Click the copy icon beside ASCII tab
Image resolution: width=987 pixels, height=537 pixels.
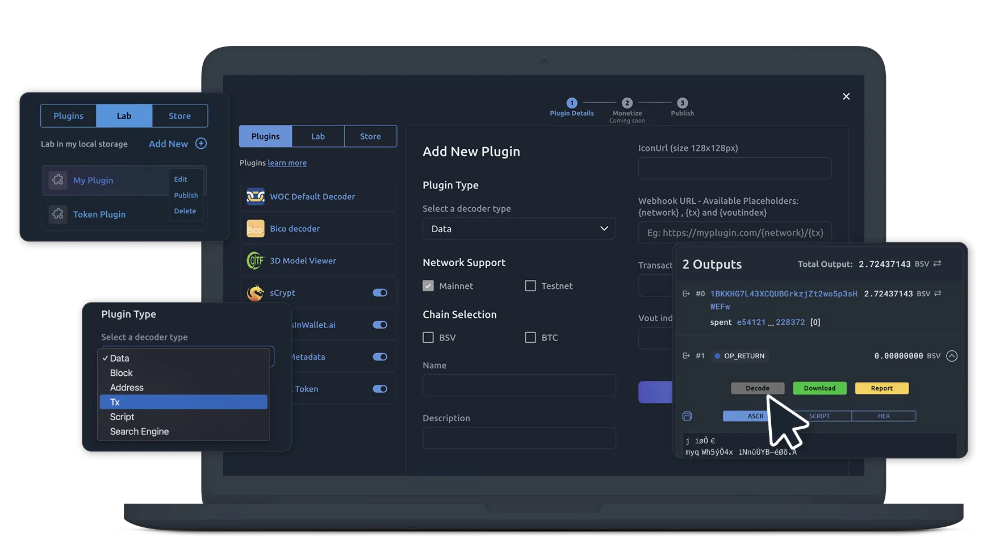pyautogui.click(x=687, y=416)
